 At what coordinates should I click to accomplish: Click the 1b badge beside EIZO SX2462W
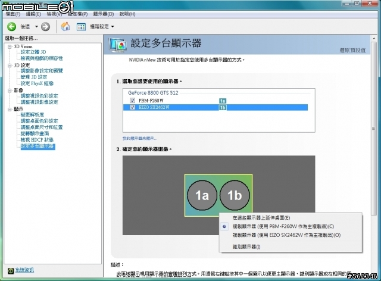[x=223, y=107]
